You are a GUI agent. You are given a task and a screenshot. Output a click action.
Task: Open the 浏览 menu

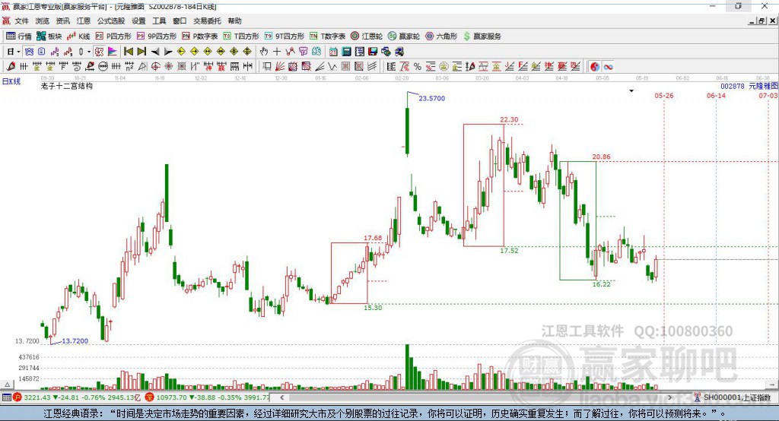pyautogui.click(x=43, y=21)
